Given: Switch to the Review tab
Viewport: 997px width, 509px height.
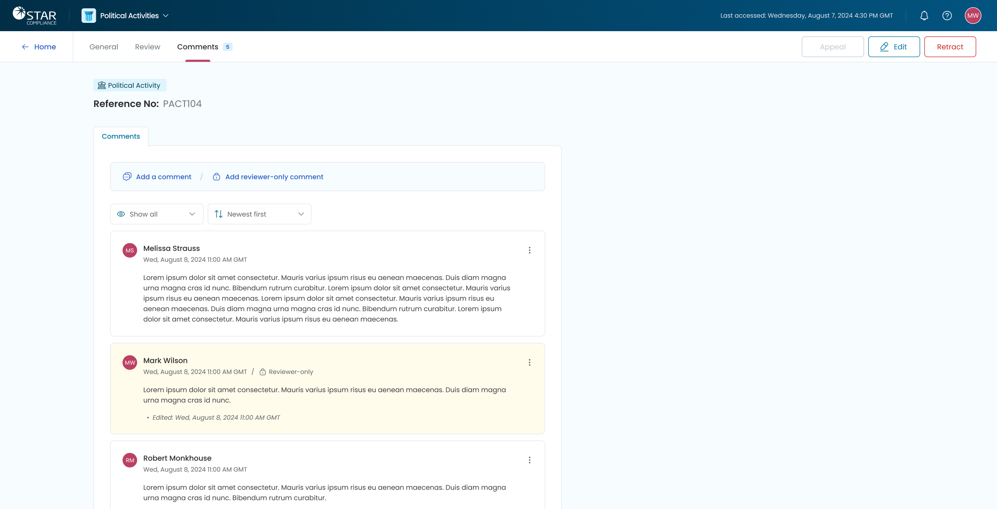Looking at the screenshot, I should [147, 47].
